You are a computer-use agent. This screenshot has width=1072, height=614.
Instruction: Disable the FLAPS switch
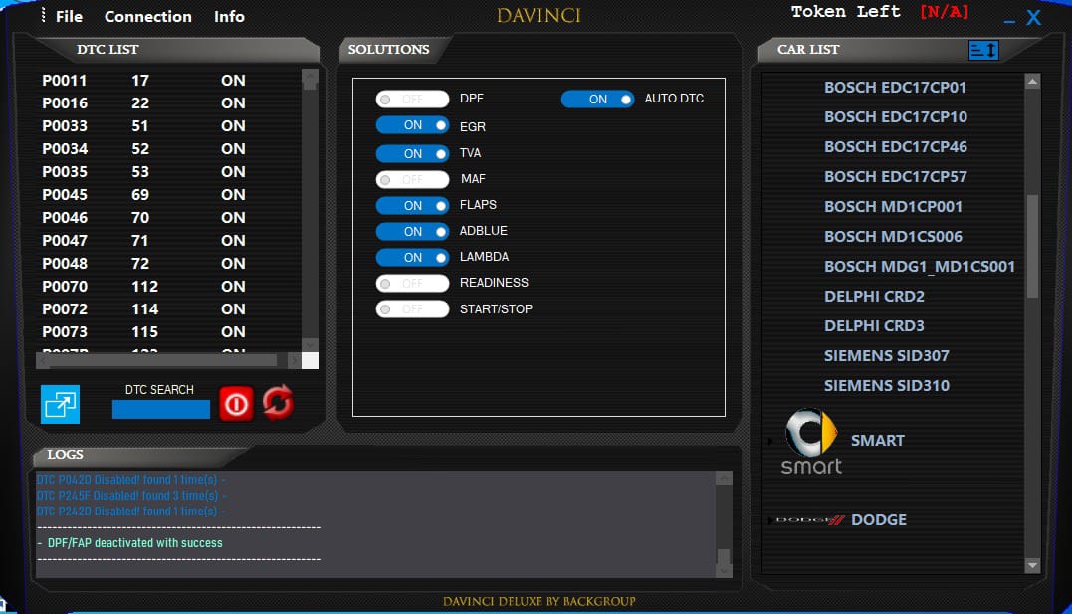412,205
